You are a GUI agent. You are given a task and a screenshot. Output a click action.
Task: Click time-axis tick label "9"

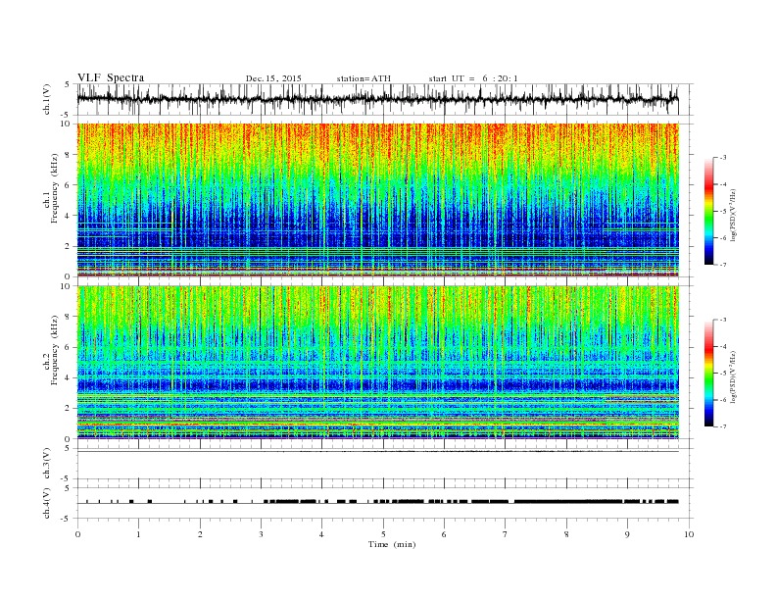627,534
